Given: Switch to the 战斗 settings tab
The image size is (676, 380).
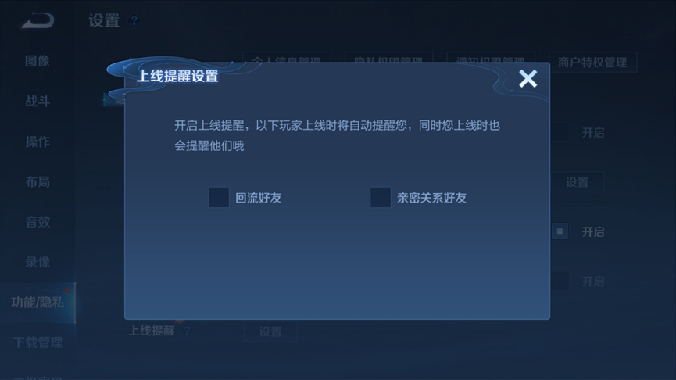Looking at the screenshot, I should [38, 102].
